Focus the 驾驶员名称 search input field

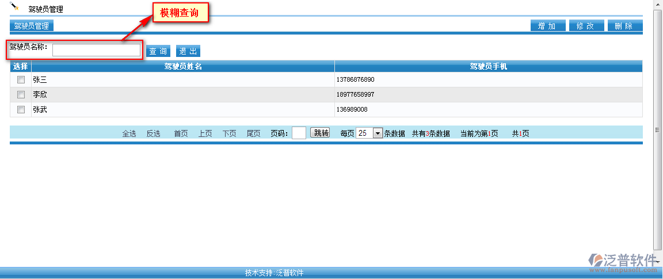pos(96,51)
